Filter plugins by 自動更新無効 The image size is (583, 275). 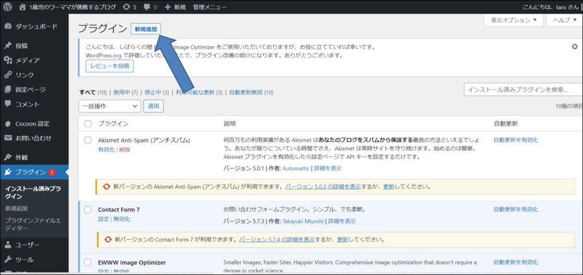tap(246, 93)
